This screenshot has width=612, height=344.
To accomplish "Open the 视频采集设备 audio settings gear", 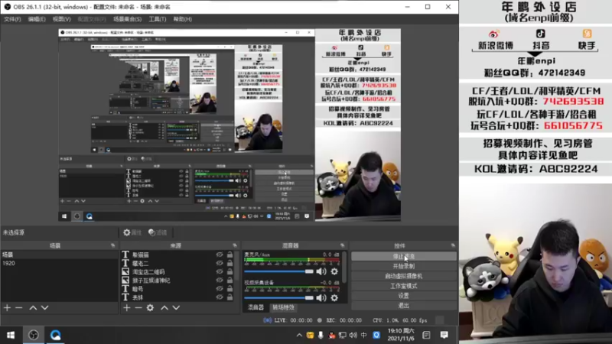I will coord(334,298).
